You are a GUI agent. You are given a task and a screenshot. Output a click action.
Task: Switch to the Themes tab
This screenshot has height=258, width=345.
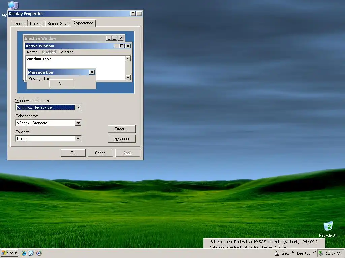[x=20, y=24]
